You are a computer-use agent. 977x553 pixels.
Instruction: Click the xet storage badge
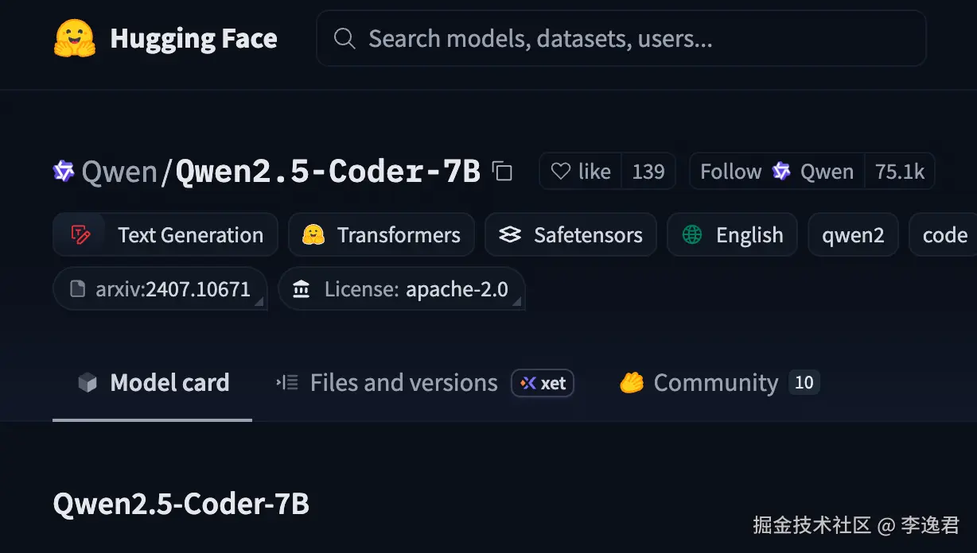tap(543, 383)
